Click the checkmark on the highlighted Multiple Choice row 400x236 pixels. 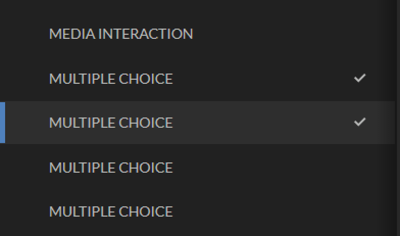[x=360, y=122]
